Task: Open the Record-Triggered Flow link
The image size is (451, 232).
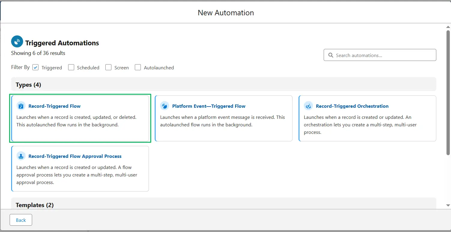Action: (x=54, y=106)
